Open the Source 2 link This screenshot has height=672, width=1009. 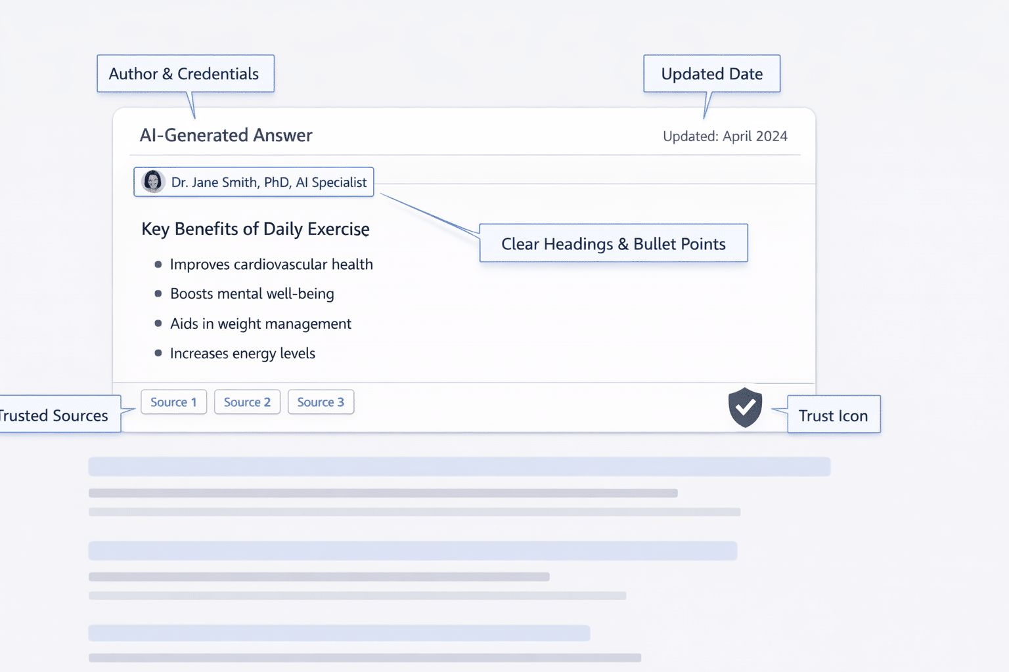click(247, 402)
